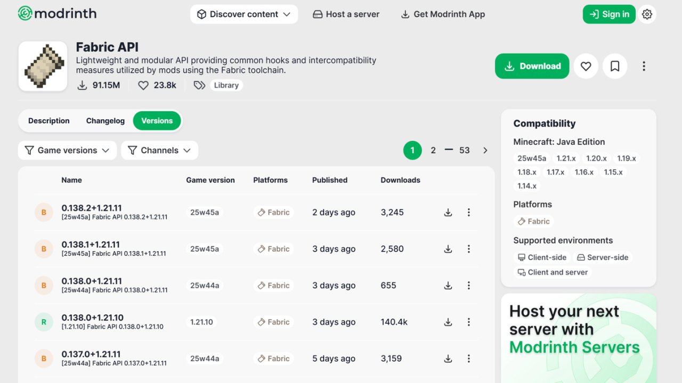Click download icon for 0.138.0+1.21.10 release
This screenshot has width=682, height=383.
[448, 322]
